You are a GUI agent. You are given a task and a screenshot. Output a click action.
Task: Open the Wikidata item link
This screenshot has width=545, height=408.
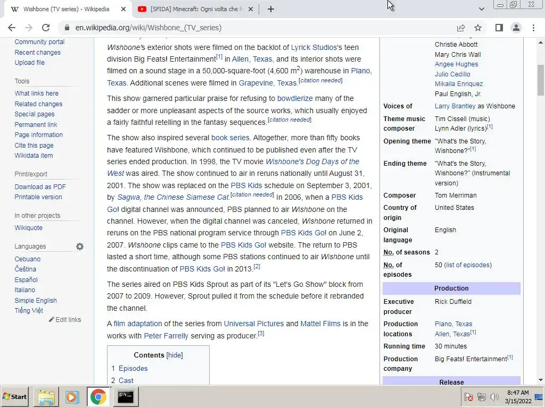[x=34, y=156]
